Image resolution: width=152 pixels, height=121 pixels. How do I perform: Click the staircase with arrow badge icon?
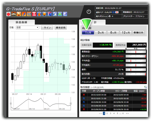coord(55,14)
